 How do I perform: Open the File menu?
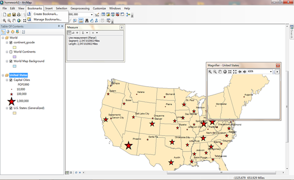tap(5, 8)
